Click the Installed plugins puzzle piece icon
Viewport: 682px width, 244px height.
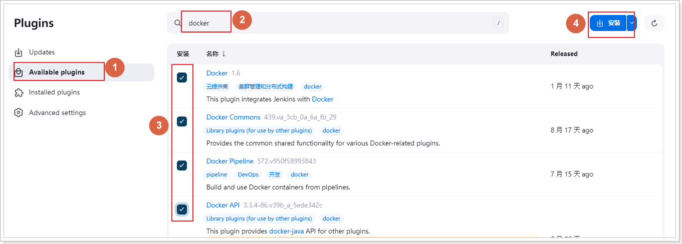(19, 92)
